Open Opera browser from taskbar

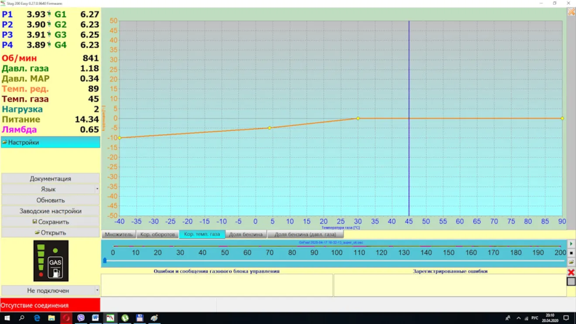[66, 318]
